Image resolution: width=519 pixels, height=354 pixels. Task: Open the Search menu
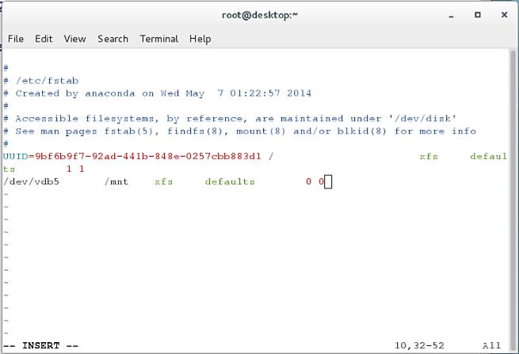point(113,39)
